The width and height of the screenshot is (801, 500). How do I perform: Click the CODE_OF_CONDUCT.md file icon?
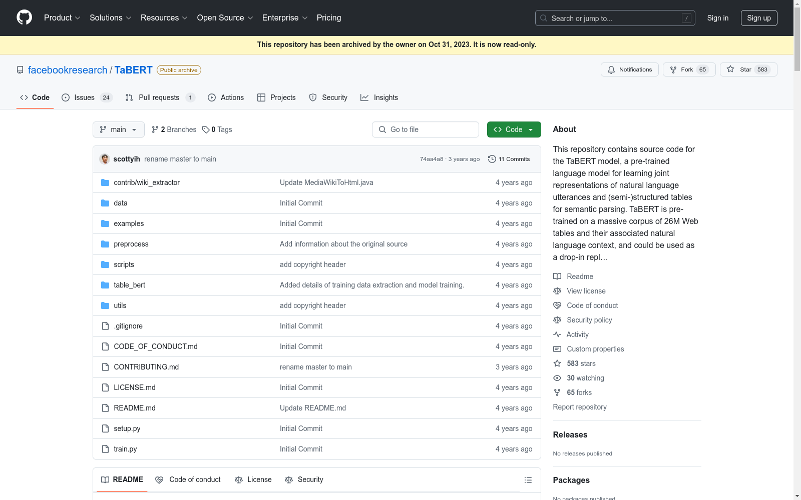tap(105, 346)
